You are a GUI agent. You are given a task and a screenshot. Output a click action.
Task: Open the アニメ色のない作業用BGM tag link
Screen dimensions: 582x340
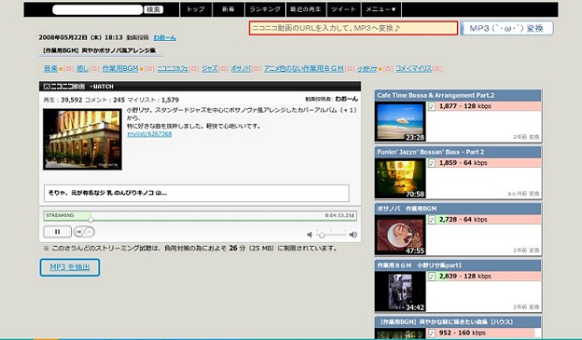[304, 69]
